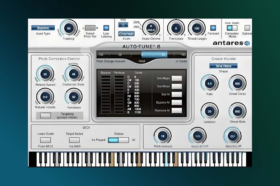This screenshot has height=186, width=280.
Task: Click the Set Minor button
Action: [x=177, y=86]
